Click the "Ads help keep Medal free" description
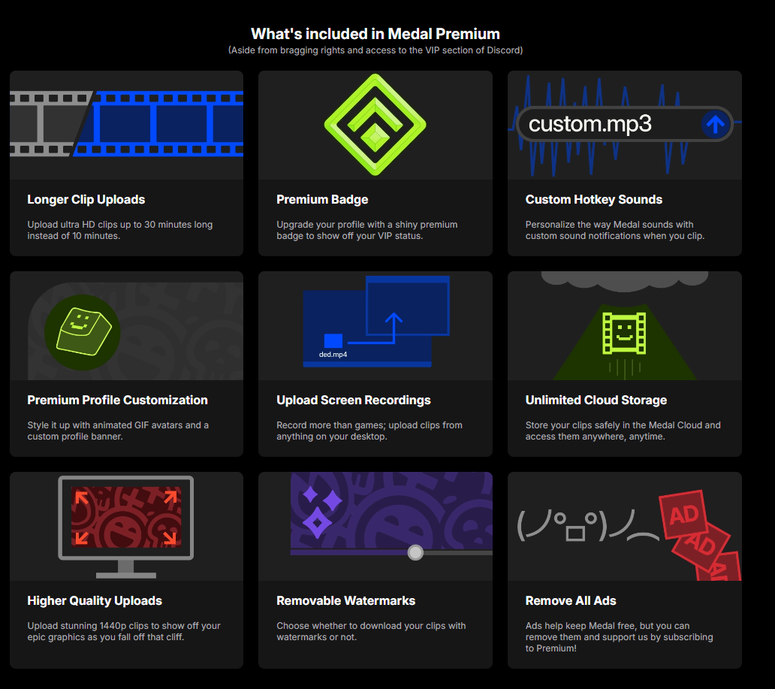The width and height of the screenshot is (775, 689). [620, 637]
